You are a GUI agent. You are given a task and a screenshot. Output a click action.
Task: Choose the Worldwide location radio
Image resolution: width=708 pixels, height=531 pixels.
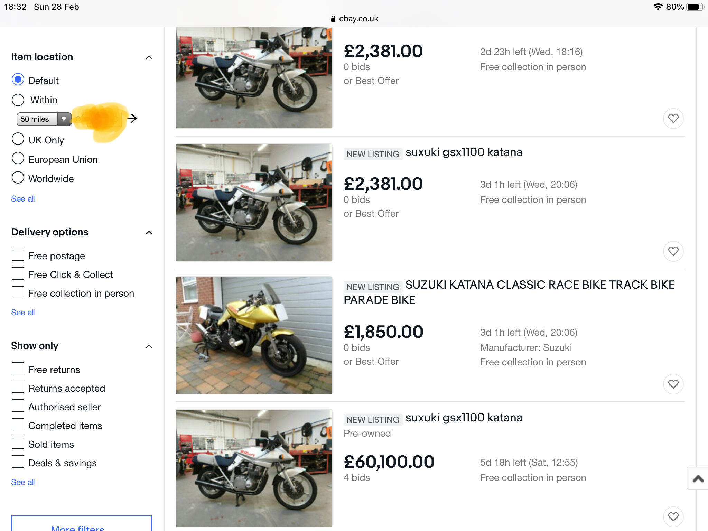[x=18, y=178]
